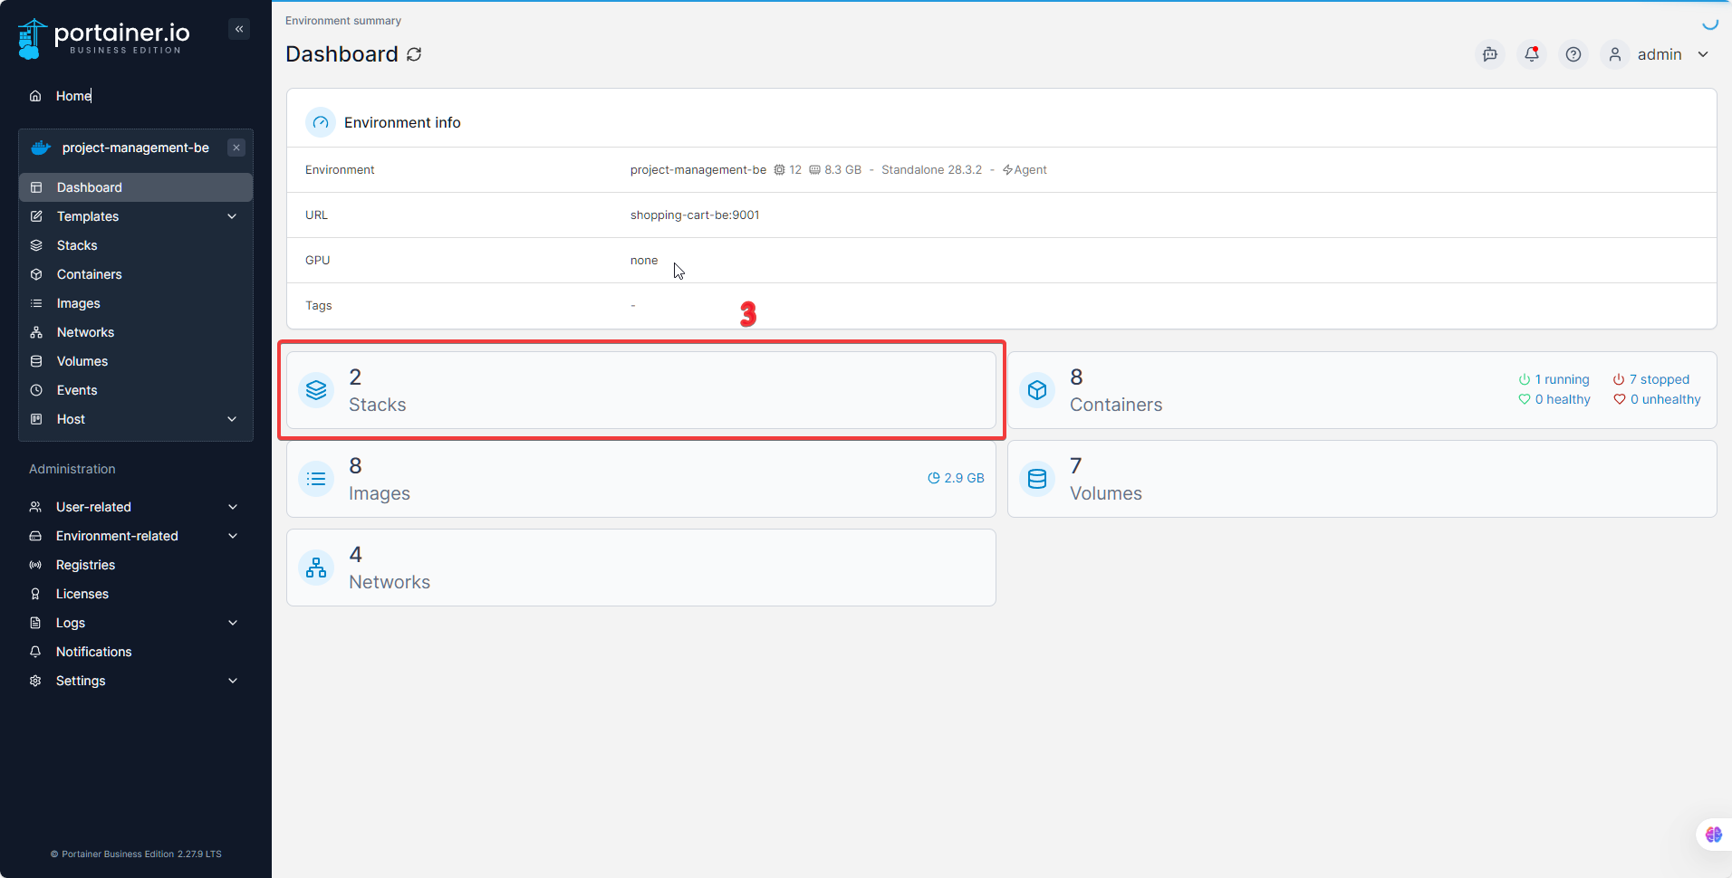The height and width of the screenshot is (878, 1732).
Task: Click the Stacks layers icon in sidebar
Action: (x=36, y=245)
